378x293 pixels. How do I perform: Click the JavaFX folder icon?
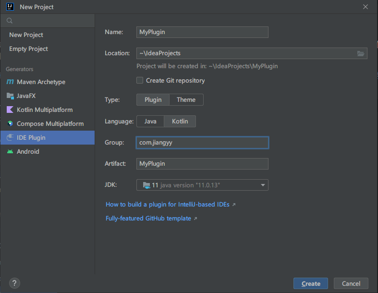pos(10,96)
